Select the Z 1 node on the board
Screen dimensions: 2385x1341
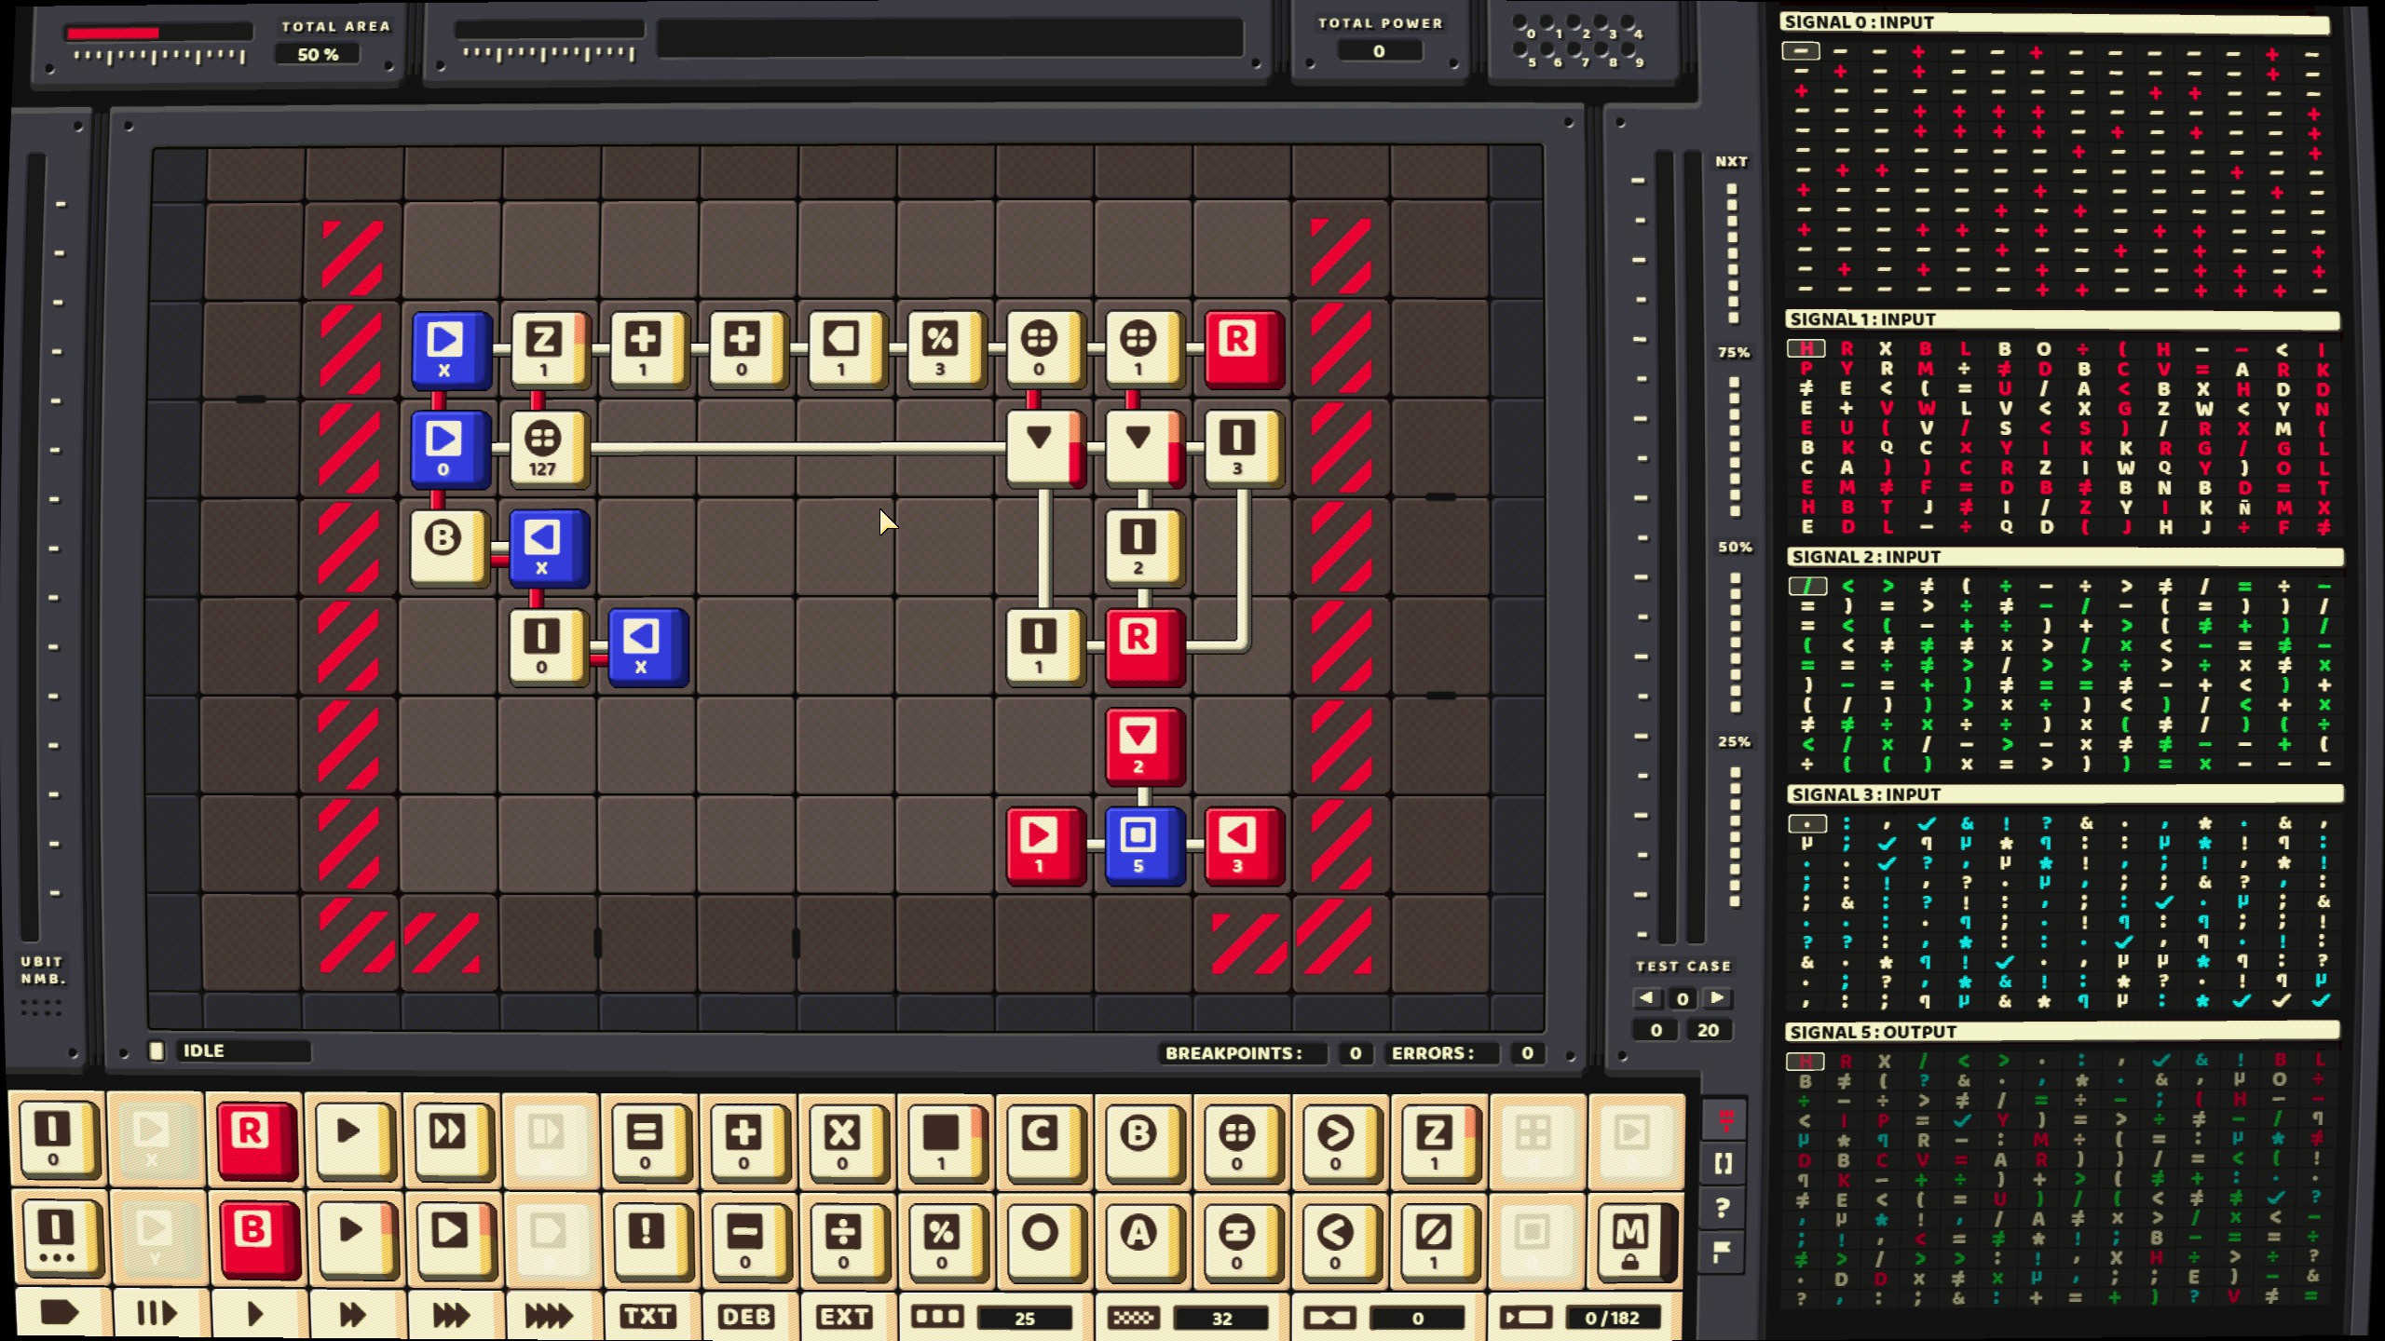550,349
